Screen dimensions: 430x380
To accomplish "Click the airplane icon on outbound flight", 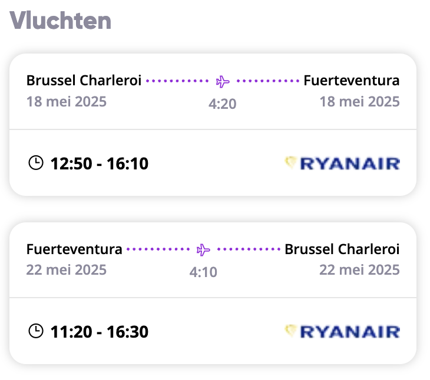I will 223,82.
